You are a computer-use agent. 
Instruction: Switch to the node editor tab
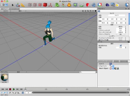14,9
